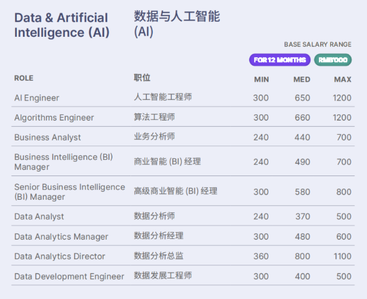Click the ROLE column header
The image size is (367, 299).
(24, 78)
